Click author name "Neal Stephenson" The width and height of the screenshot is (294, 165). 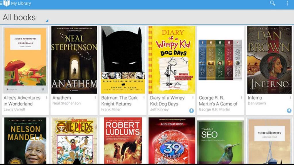coord(67,103)
